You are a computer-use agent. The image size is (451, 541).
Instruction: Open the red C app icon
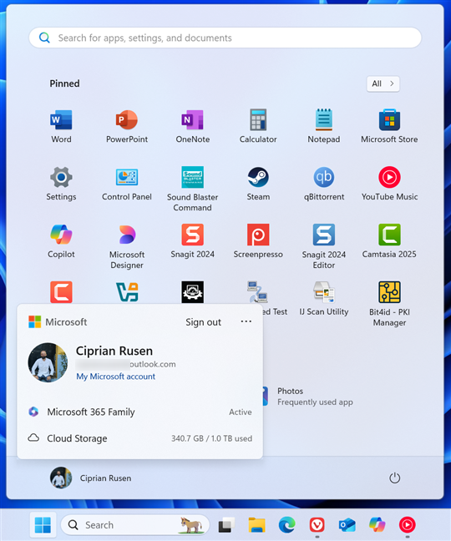[61, 291]
